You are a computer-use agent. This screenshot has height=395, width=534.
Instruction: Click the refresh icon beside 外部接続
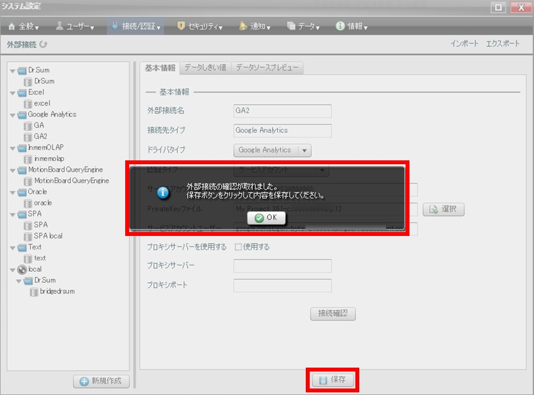[x=43, y=44]
